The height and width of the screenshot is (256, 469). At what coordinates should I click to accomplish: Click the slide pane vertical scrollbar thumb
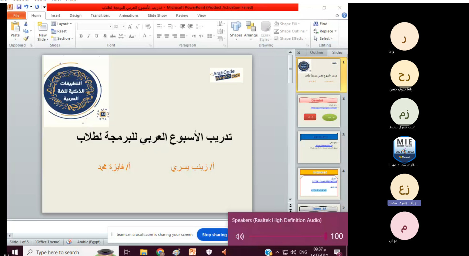point(290,69)
